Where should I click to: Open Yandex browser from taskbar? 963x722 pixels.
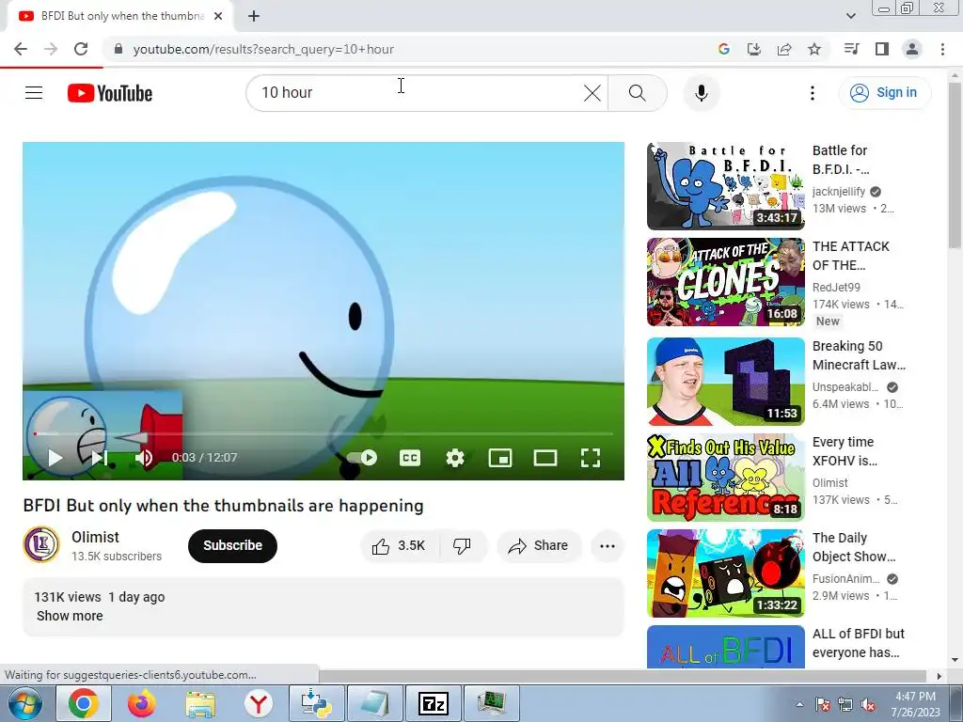(x=259, y=703)
